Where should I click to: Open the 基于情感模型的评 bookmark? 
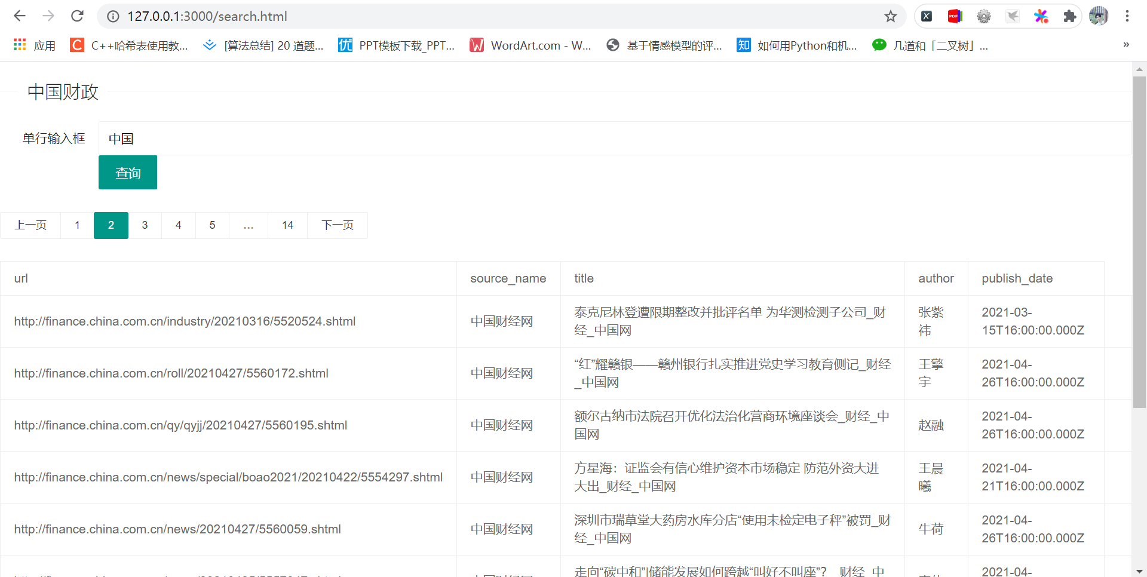tap(664, 45)
